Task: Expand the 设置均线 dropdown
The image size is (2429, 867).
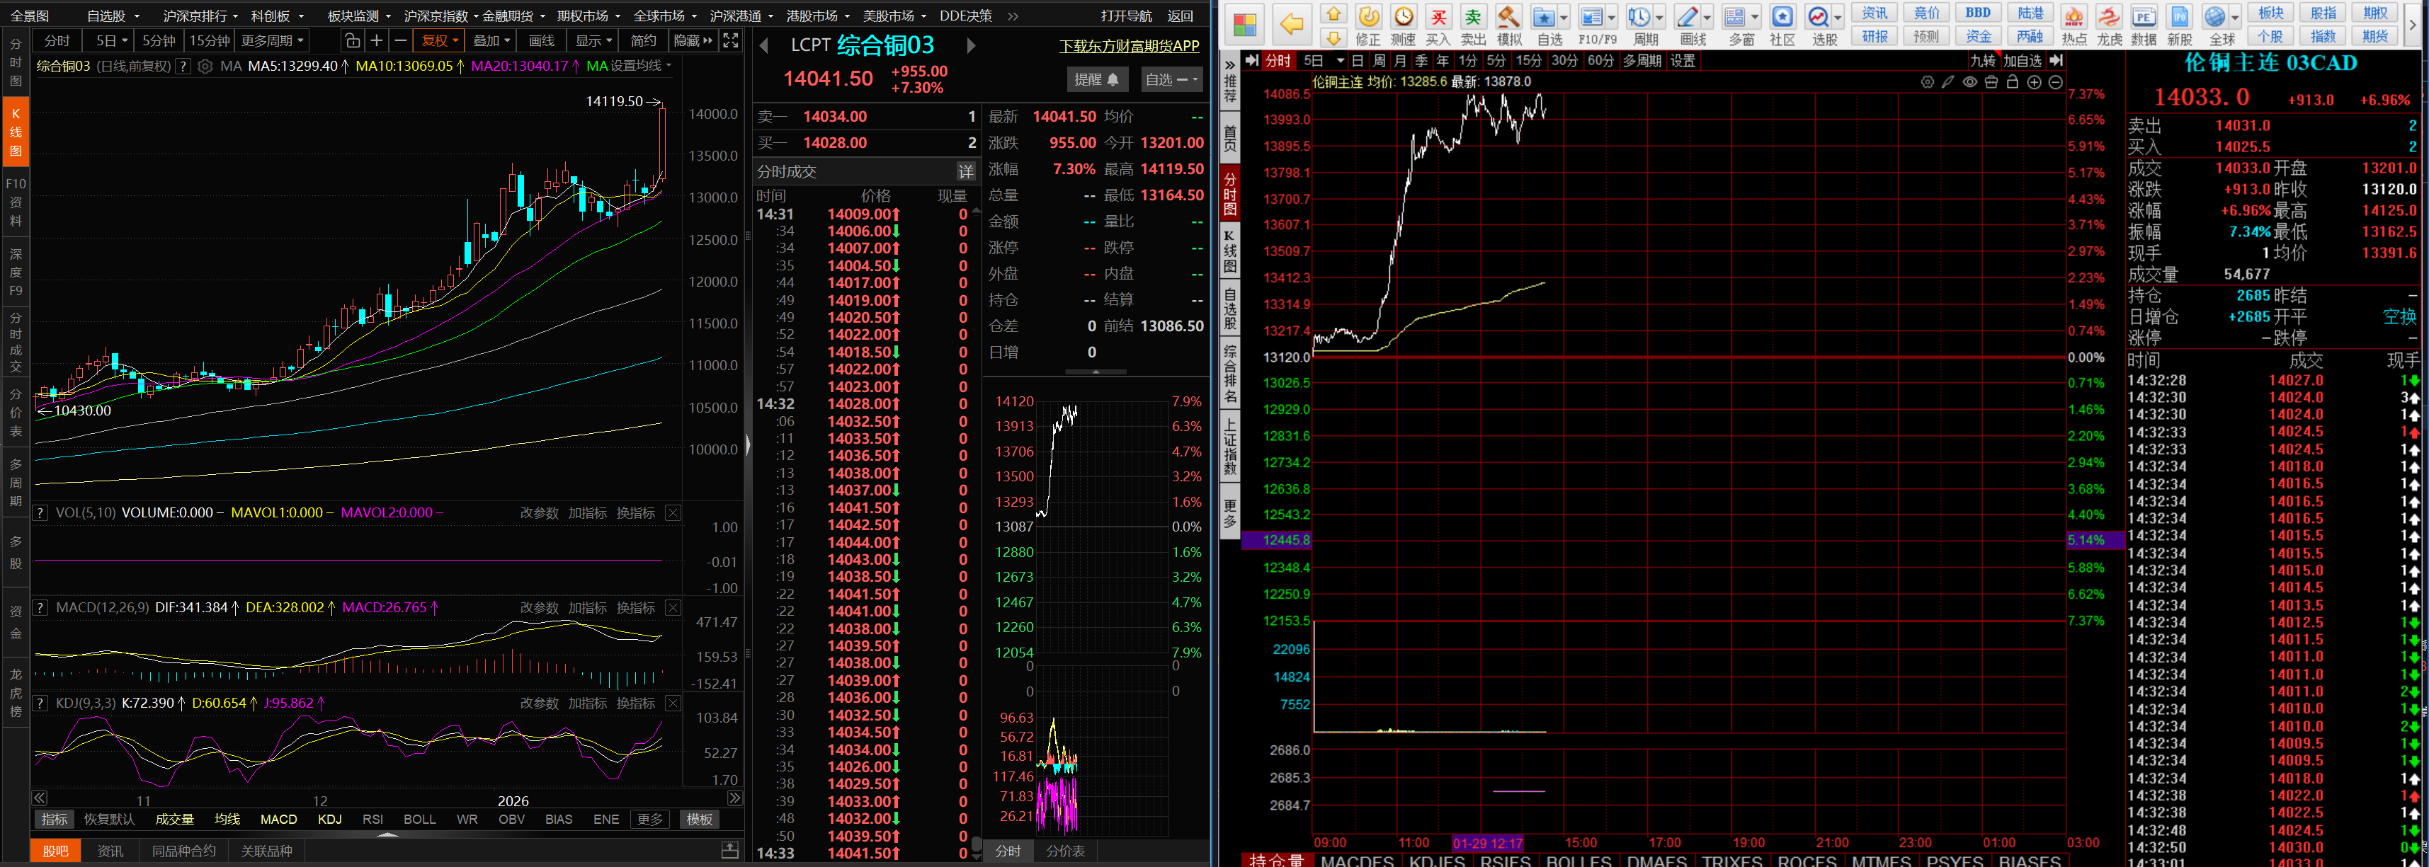Action: 641,66
